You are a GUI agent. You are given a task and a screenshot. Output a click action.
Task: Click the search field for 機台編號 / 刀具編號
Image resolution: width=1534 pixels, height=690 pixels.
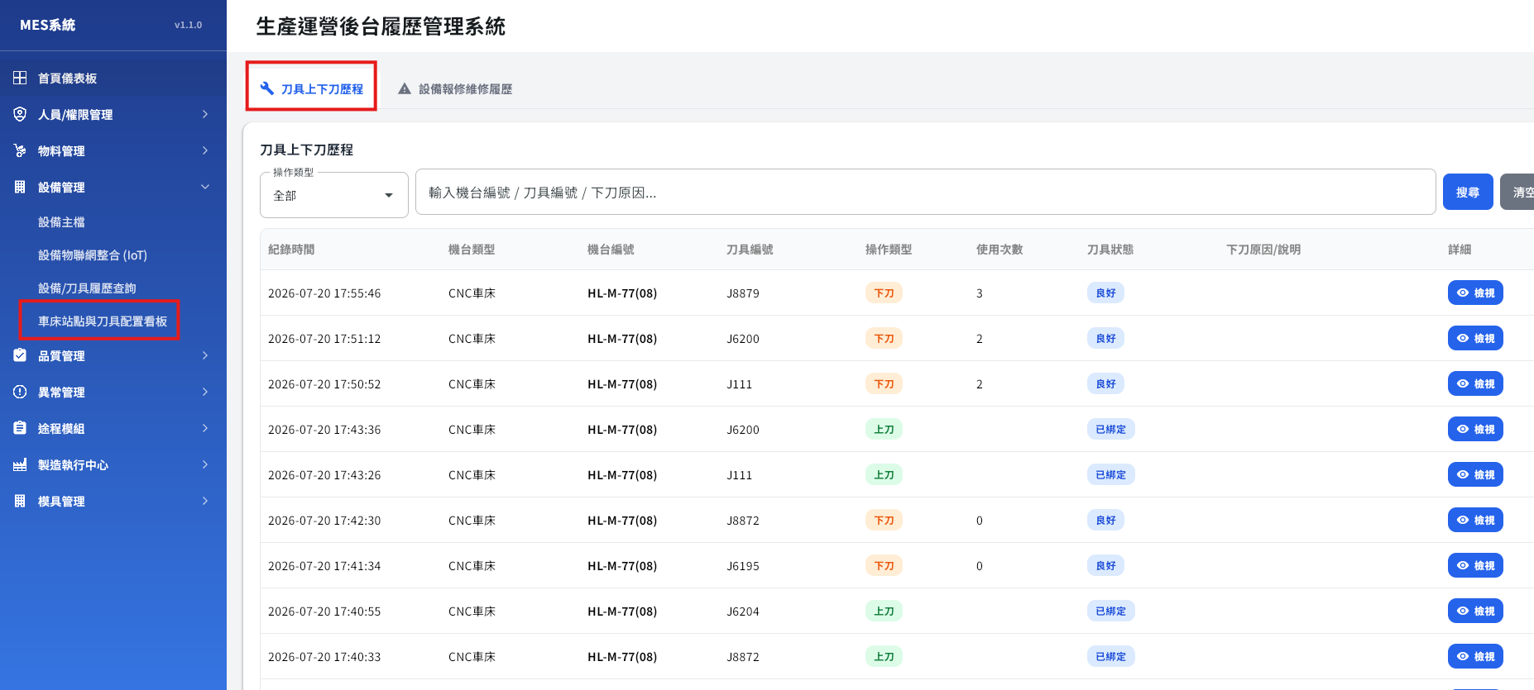925,192
